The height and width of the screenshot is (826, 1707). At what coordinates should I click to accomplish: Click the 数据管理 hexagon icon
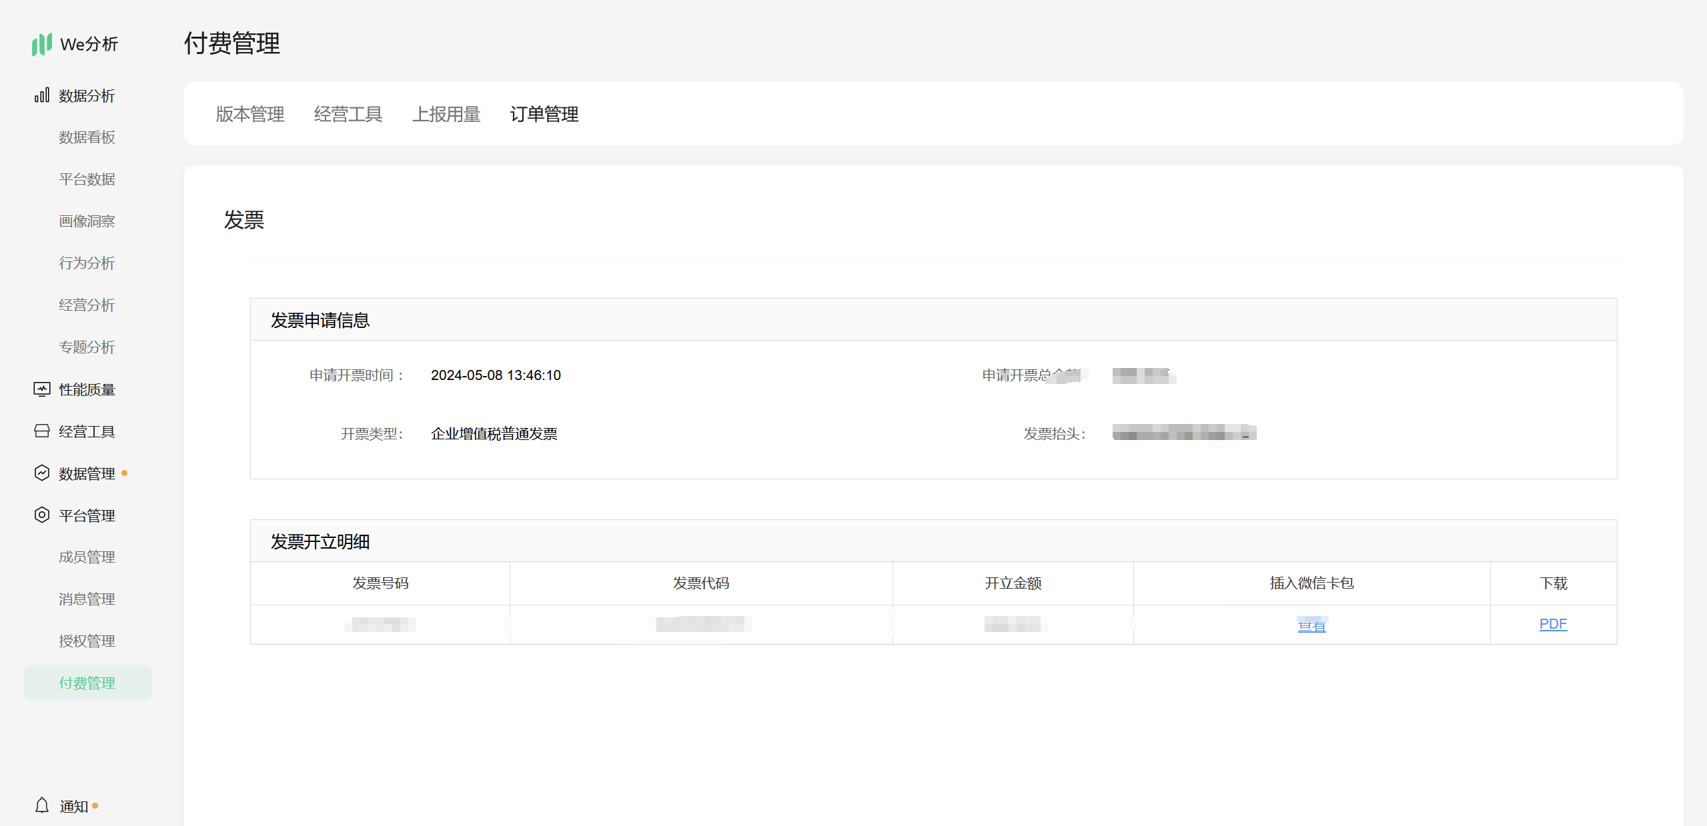pos(41,473)
